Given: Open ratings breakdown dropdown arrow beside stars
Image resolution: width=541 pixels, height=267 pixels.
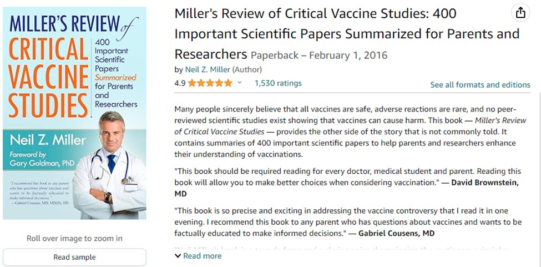Looking at the screenshot, I should [240, 83].
